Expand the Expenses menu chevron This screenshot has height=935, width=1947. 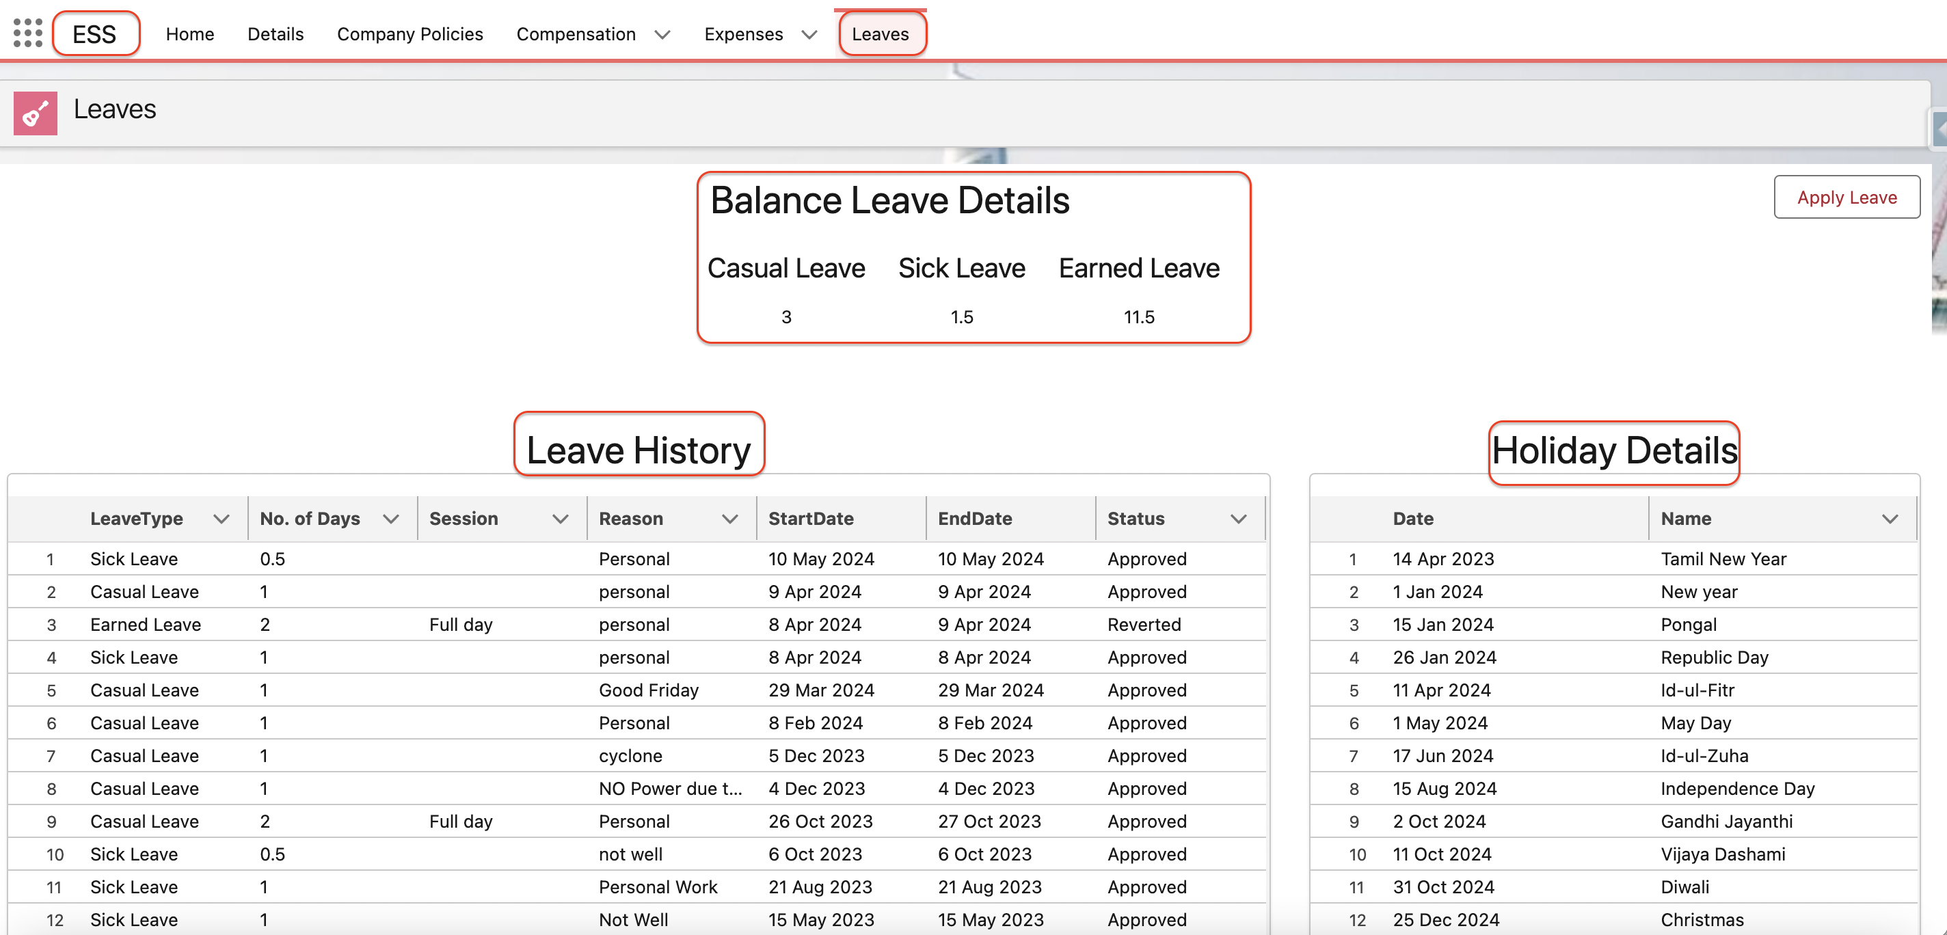(x=809, y=35)
